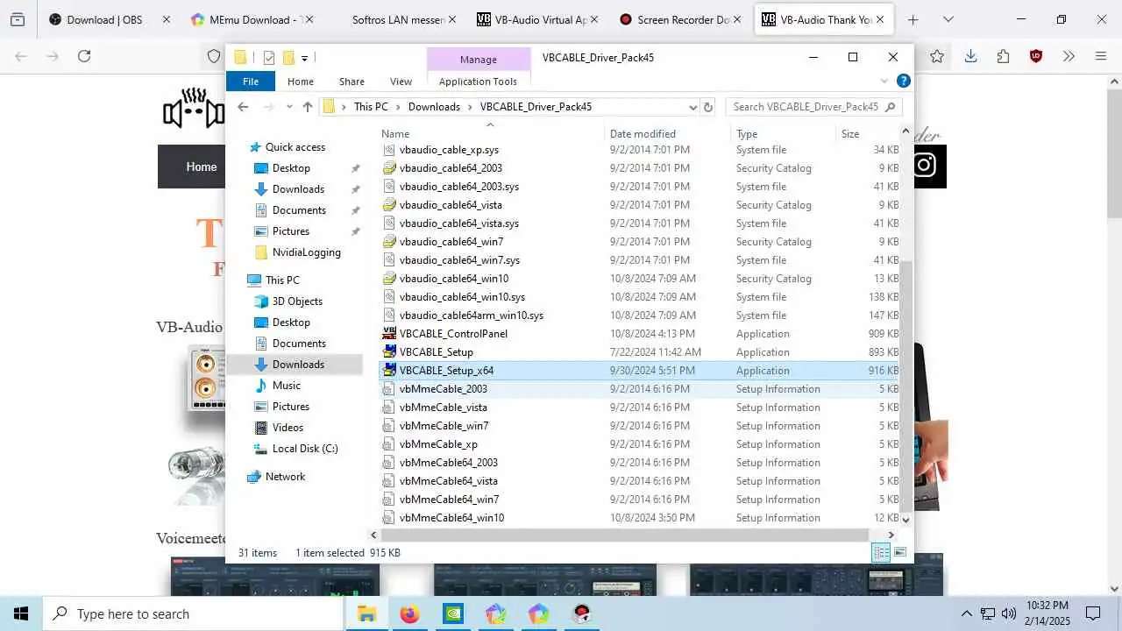Select vbMmeCable64_win10 setup information icon
The width and height of the screenshot is (1122, 631).
[x=390, y=518]
